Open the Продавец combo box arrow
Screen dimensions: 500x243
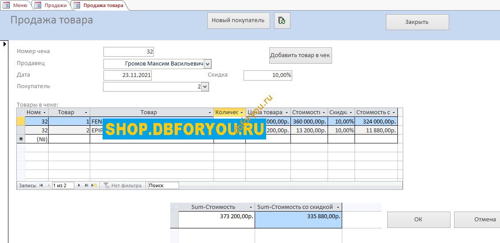click(207, 64)
